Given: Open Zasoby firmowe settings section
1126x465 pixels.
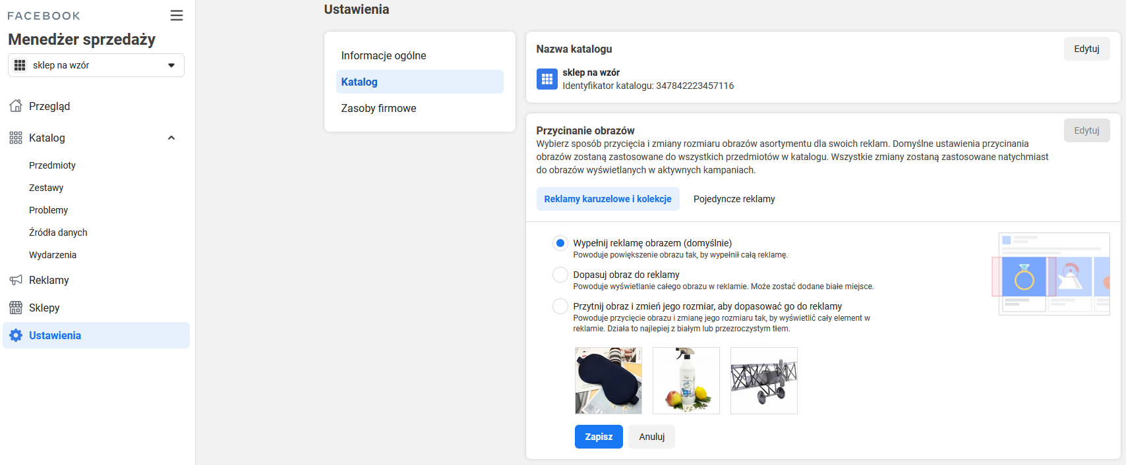Looking at the screenshot, I should pyautogui.click(x=378, y=108).
